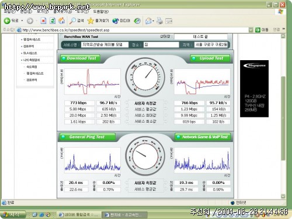
Task: Click the Network Game & VoIP Test button
Action: [203, 137]
